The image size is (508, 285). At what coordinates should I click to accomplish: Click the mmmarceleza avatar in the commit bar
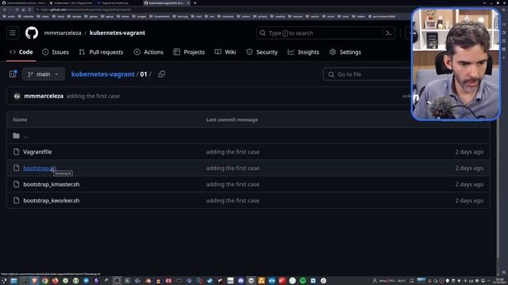(x=17, y=96)
